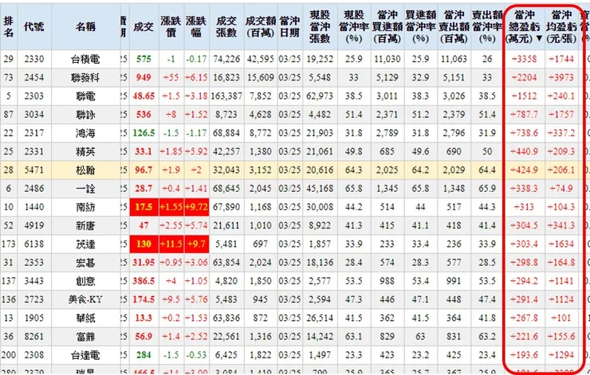Click the 代號 column header
Image resolution: width=590 pixels, height=375 pixels.
click(33, 27)
